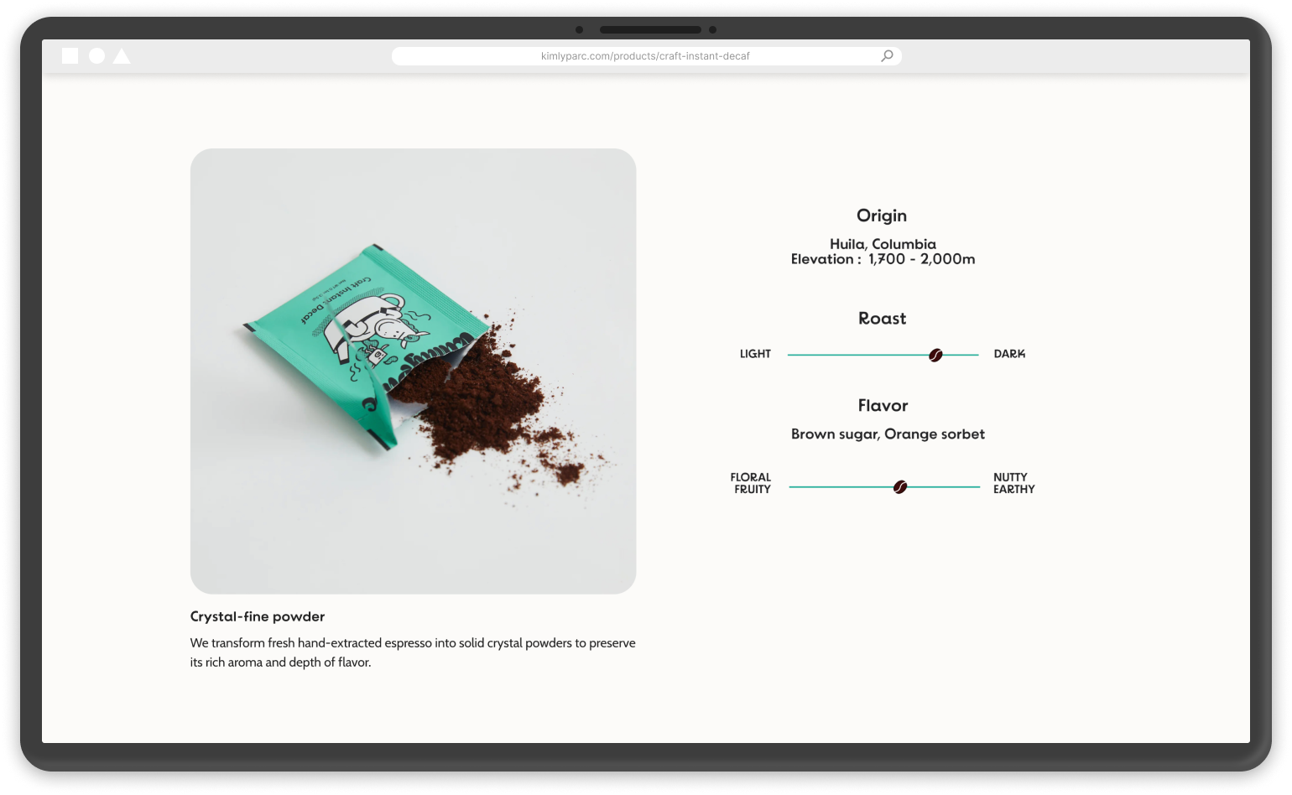Click the white square window icon
Screen dimensions: 1292x795
click(70, 56)
